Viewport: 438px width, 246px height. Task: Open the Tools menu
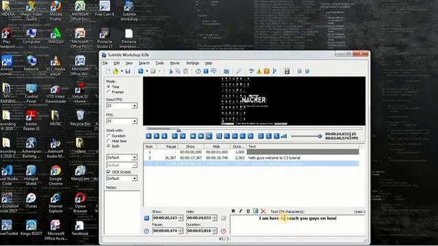(x=159, y=64)
